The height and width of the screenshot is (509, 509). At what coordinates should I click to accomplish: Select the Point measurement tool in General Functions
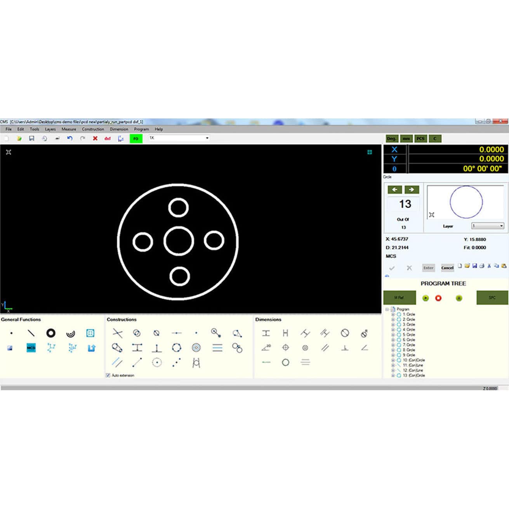click(x=11, y=333)
